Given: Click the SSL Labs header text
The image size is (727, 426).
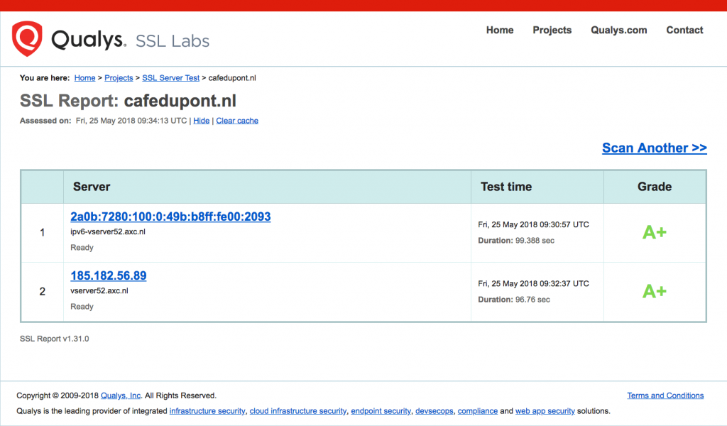Looking at the screenshot, I should pyautogui.click(x=173, y=40).
